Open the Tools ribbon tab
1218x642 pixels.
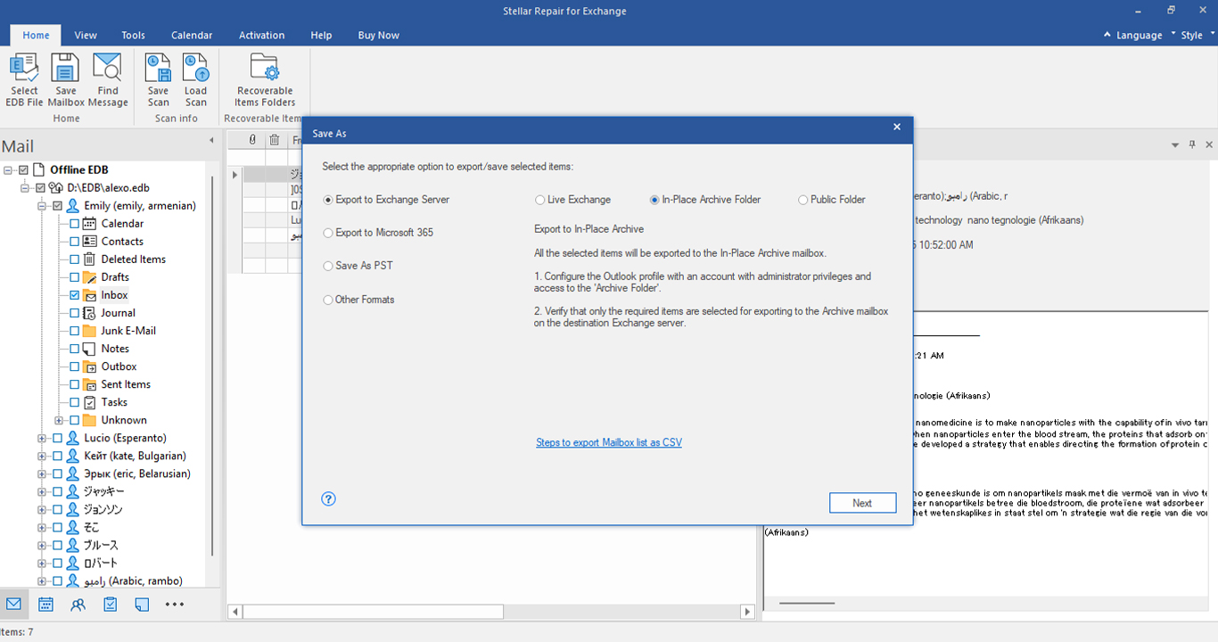133,36
